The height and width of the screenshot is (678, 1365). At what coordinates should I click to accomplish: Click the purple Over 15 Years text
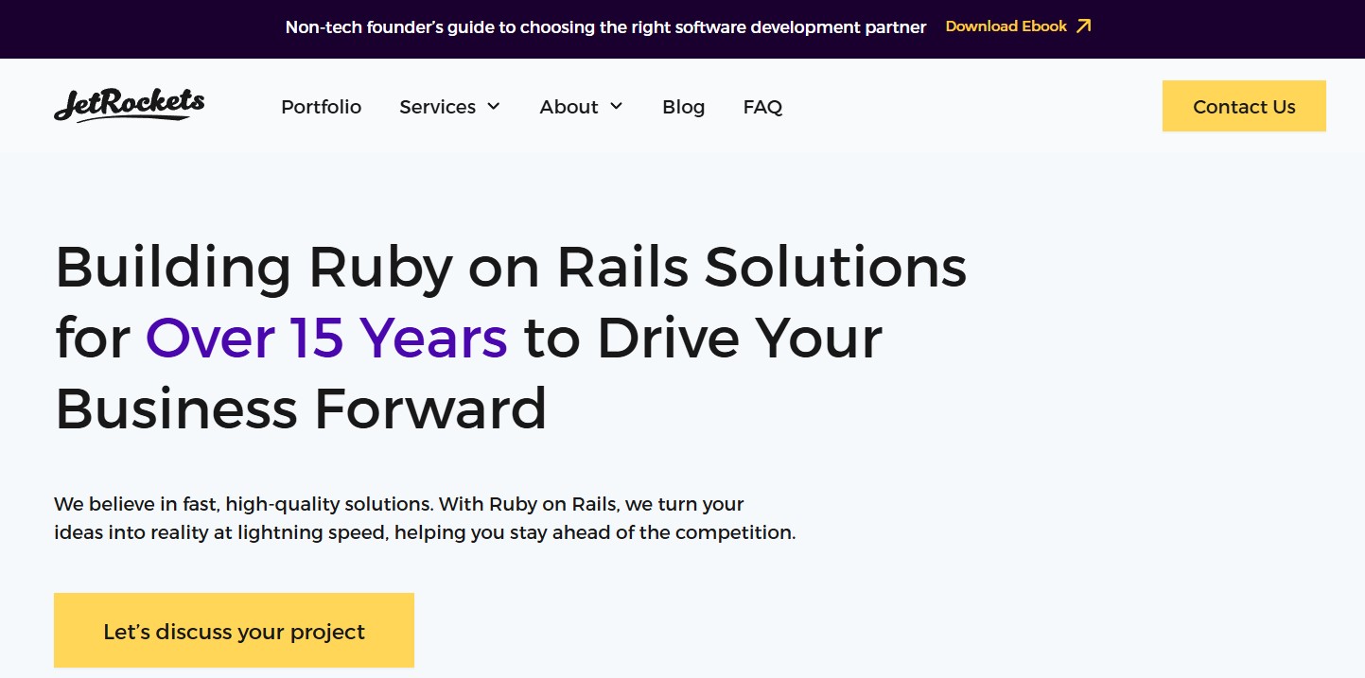tap(326, 338)
